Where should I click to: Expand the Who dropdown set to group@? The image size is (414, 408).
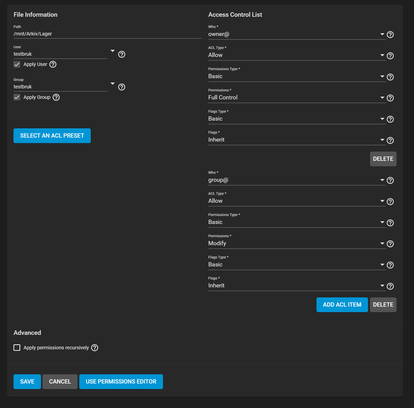pos(296,180)
